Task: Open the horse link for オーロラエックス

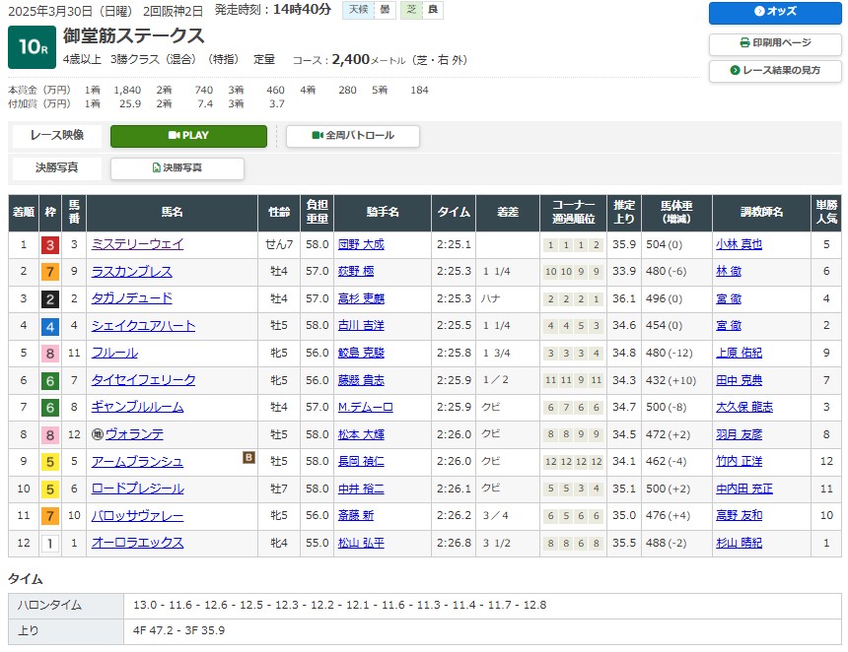Action: click(x=137, y=543)
